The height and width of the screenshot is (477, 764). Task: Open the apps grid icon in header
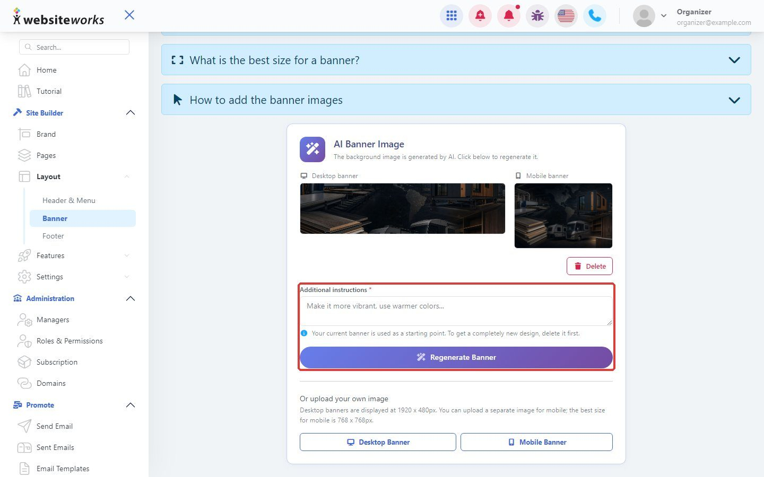pos(452,16)
